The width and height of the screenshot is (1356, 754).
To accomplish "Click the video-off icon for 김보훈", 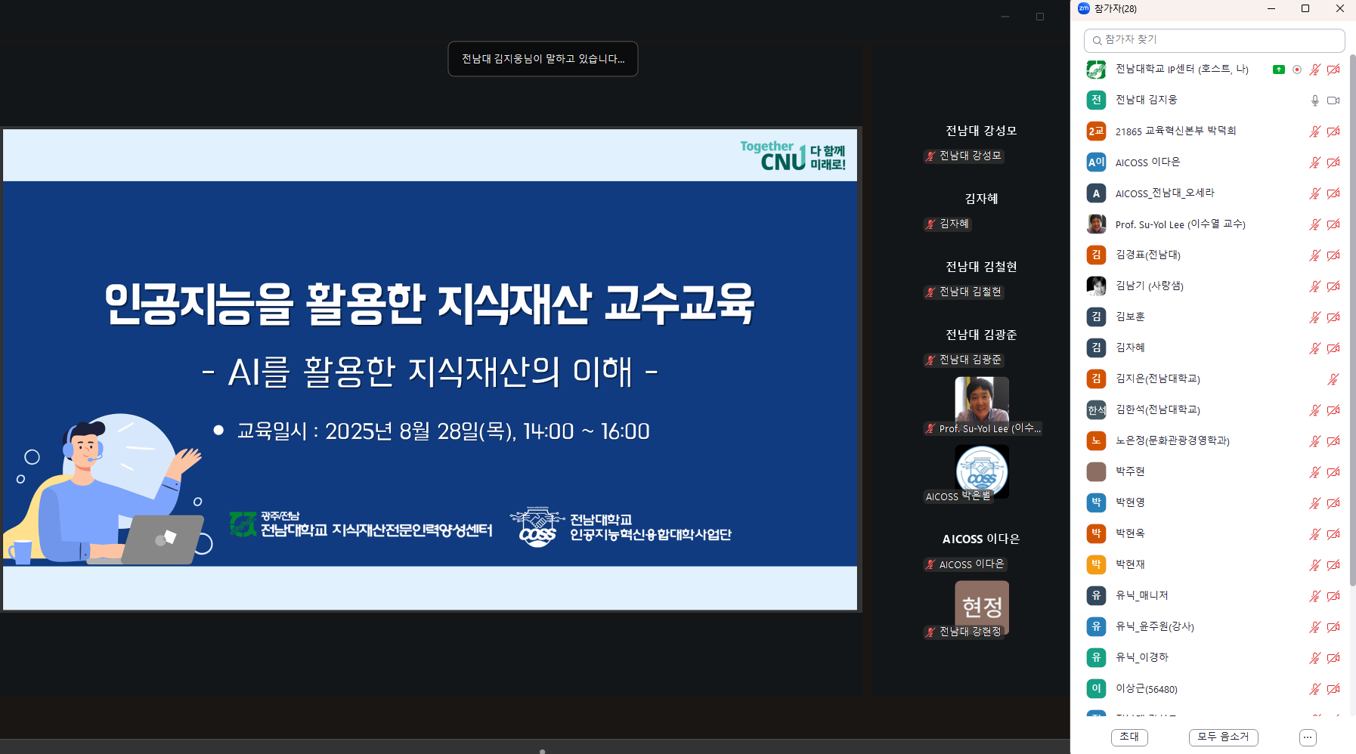I will pyautogui.click(x=1333, y=317).
